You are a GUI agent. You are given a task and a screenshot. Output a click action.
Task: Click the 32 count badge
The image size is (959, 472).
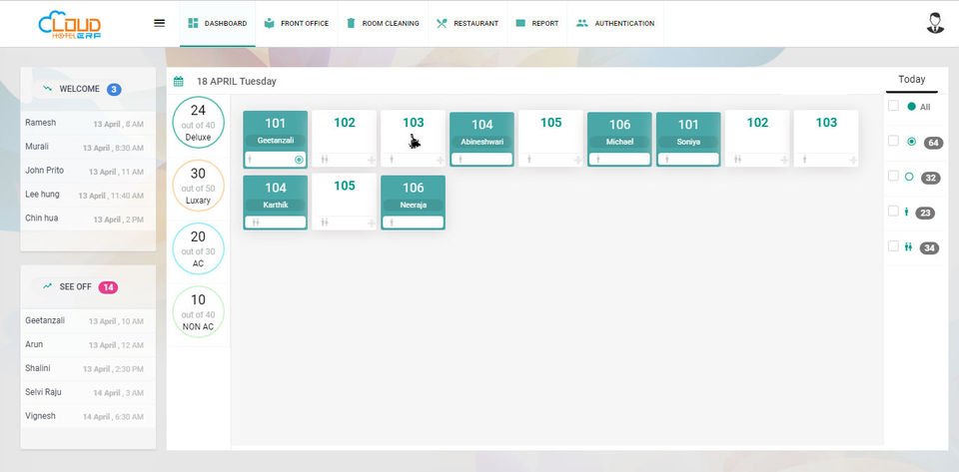[930, 178]
